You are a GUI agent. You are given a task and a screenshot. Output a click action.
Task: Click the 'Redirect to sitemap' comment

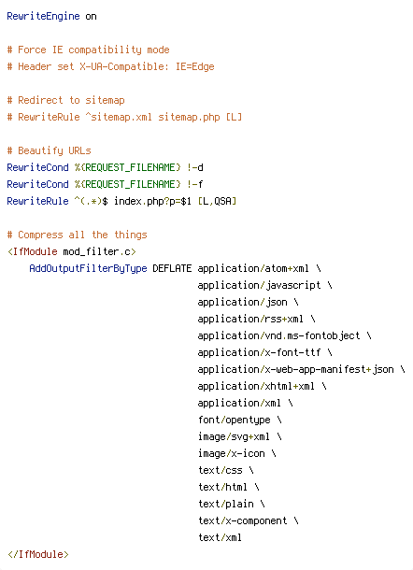click(65, 100)
